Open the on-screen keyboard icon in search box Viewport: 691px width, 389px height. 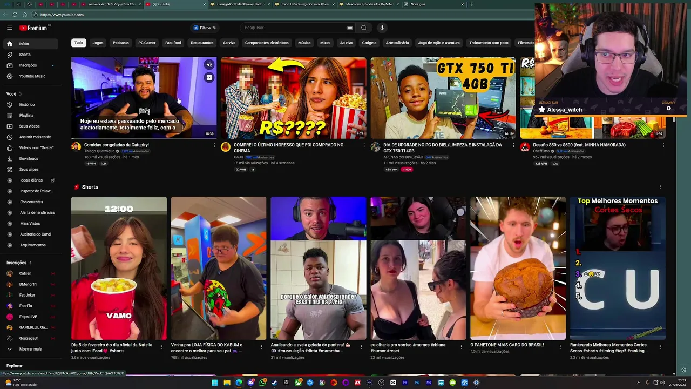click(x=350, y=28)
